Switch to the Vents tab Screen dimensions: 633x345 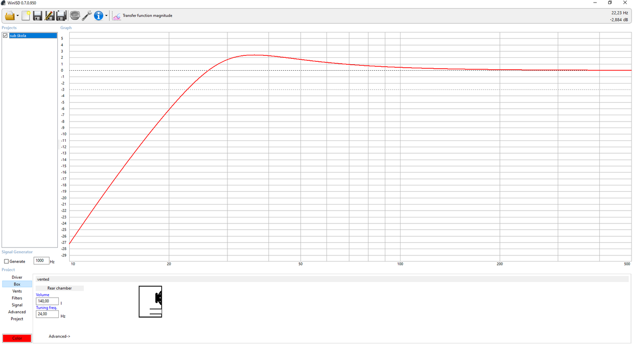[17, 291]
